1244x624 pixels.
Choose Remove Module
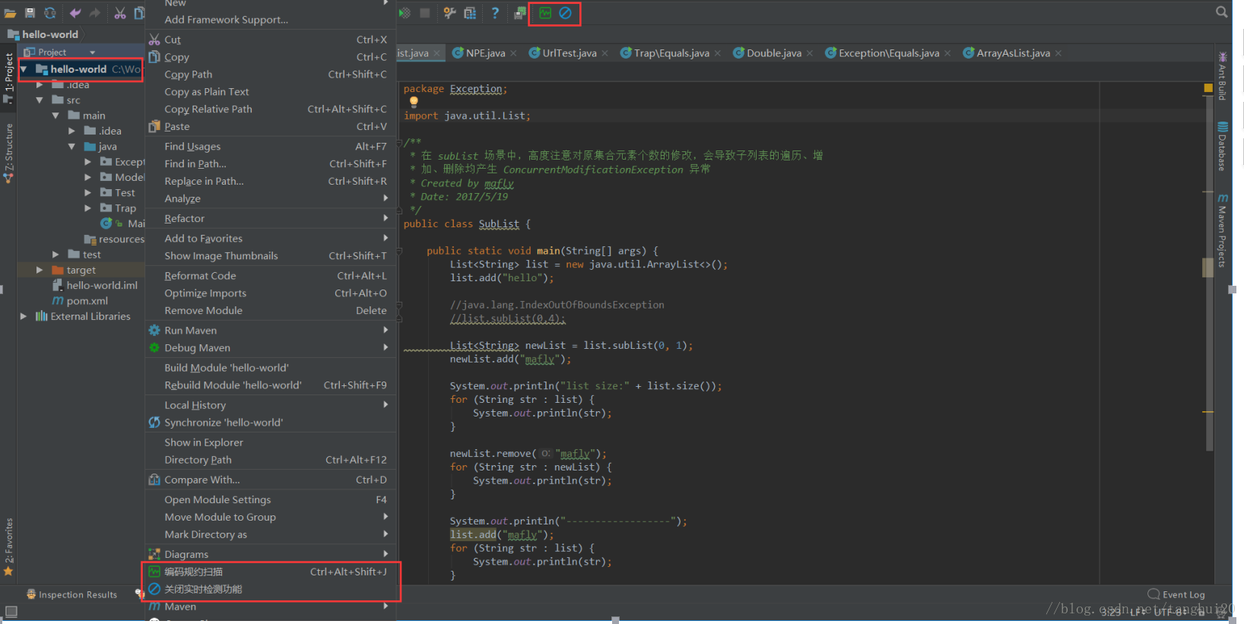pyautogui.click(x=271, y=311)
